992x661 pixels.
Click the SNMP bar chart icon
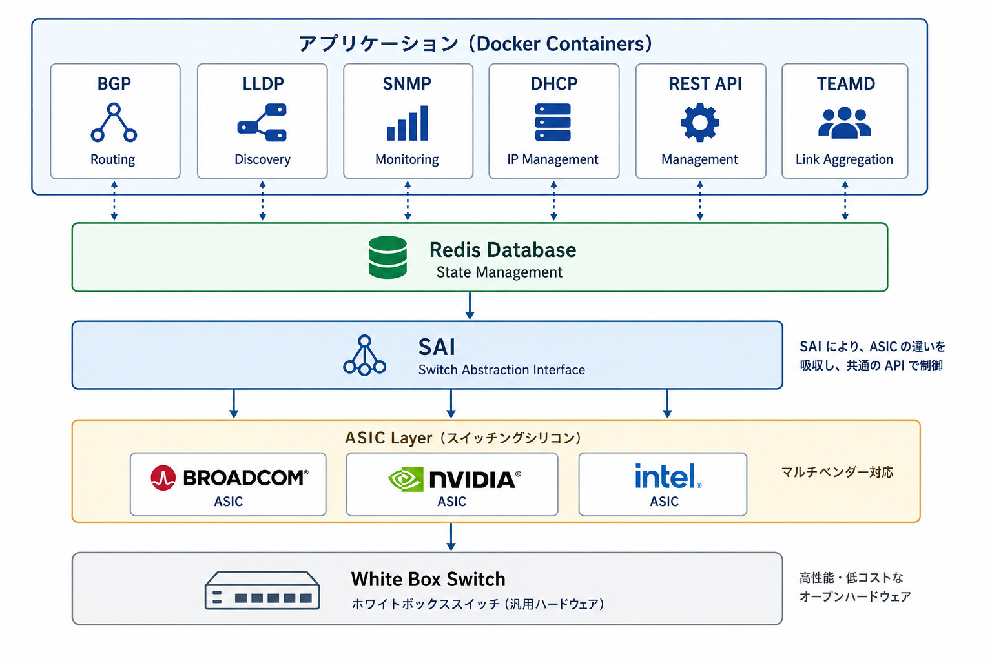click(x=408, y=123)
